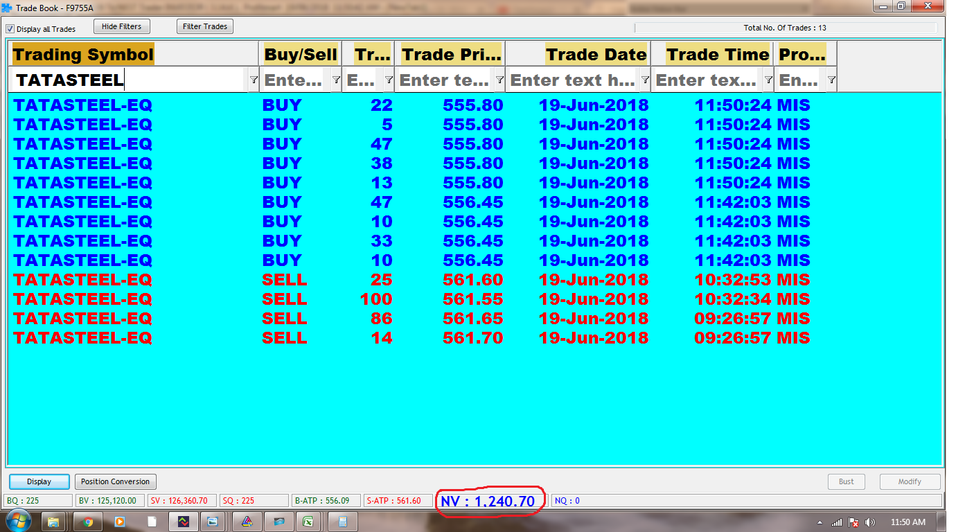Click the Modify button
Screen dimensions: 956x532
click(x=910, y=481)
